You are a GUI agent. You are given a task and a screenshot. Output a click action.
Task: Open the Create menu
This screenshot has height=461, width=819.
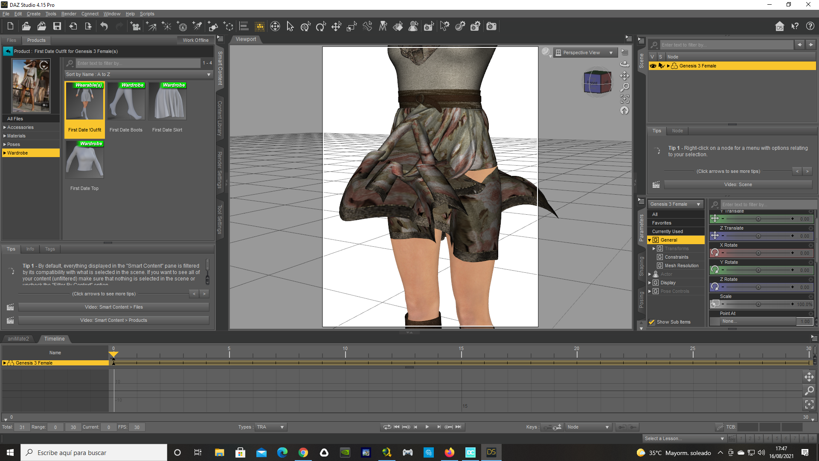point(34,14)
